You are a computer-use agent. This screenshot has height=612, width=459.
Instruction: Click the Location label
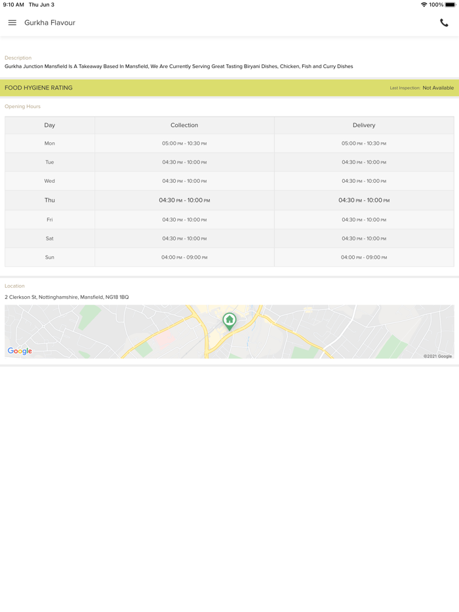(x=14, y=286)
